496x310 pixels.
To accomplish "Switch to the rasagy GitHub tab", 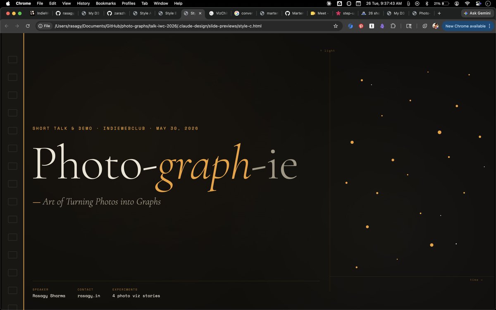I will coord(65,13).
